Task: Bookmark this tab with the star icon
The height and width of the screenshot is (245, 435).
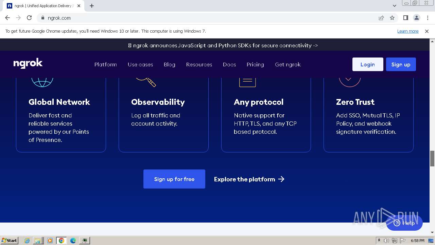Action: pyautogui.click(x=392, y=18)
